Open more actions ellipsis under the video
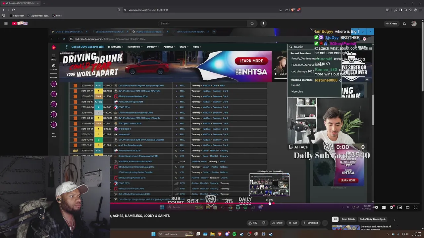Image resolution: width=424 pixels, height=238 pixels. (x=325, y=223)
